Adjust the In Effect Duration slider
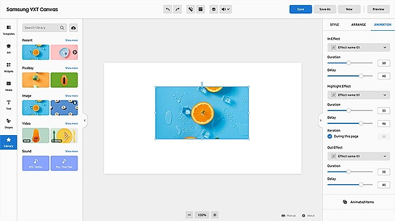Viewport: 395px width, 221px height. pos(349,63)
